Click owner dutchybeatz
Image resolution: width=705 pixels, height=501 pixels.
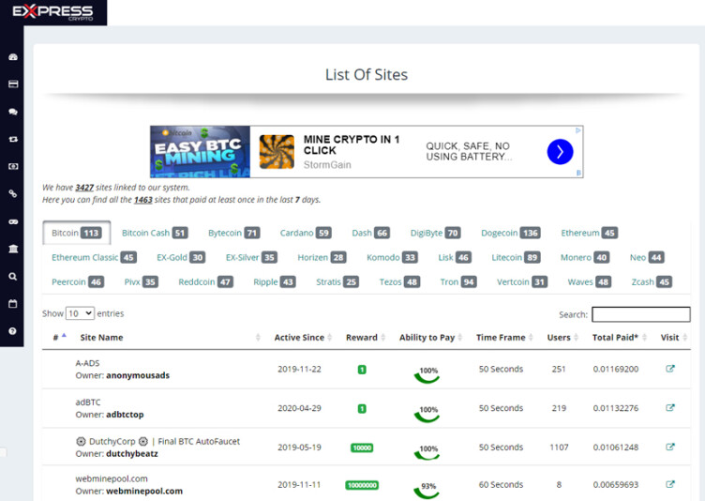(x=132, y=454)
